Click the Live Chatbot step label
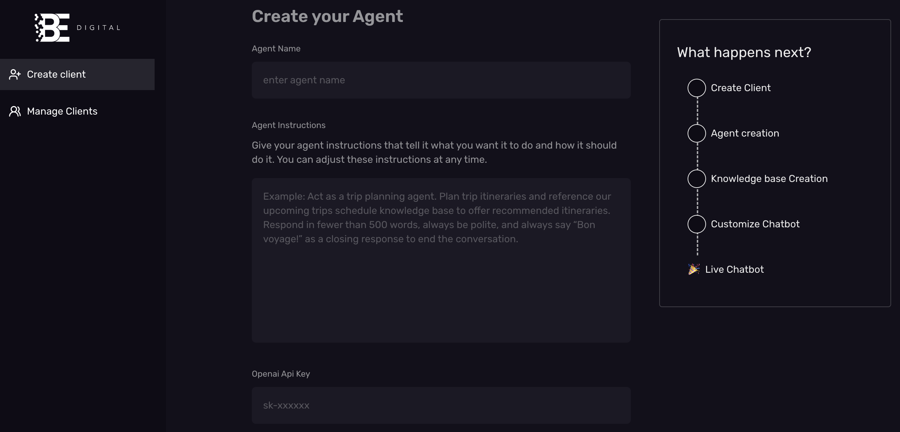Viewport: 900px width, 432px height. pos(734,270)
